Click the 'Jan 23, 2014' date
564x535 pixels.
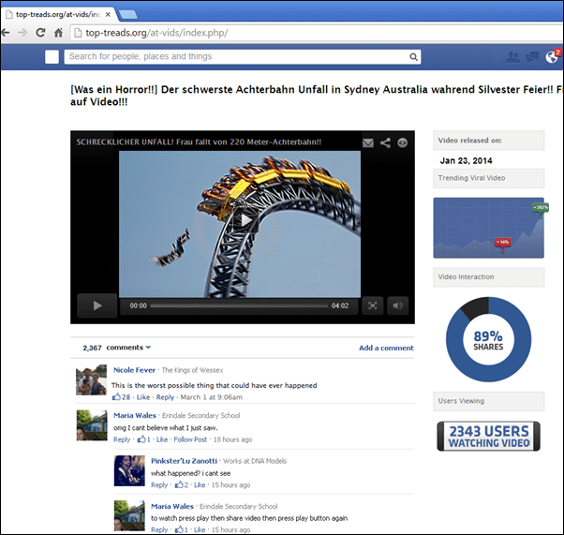coord(466,161)
